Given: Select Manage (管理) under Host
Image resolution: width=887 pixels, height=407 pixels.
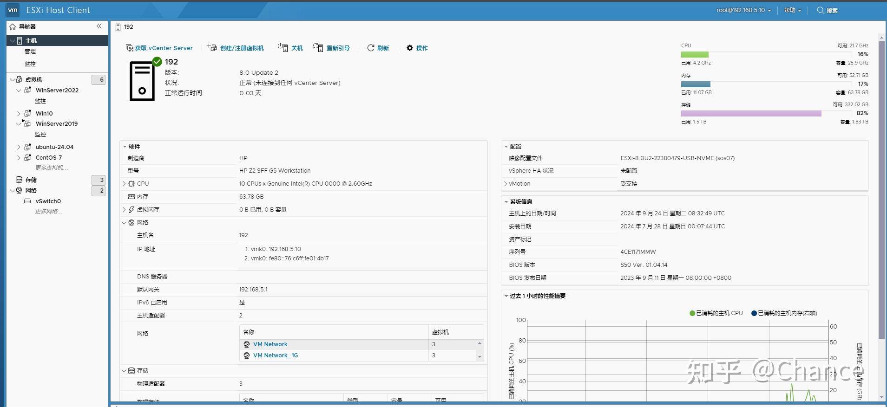Looking at the screenshot, I should coord(30,52).
